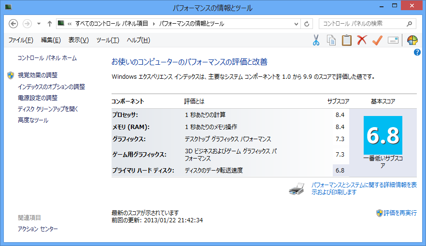The image size is (426, 246).
Task: Open アクション センター link
Action: point(38,229)
